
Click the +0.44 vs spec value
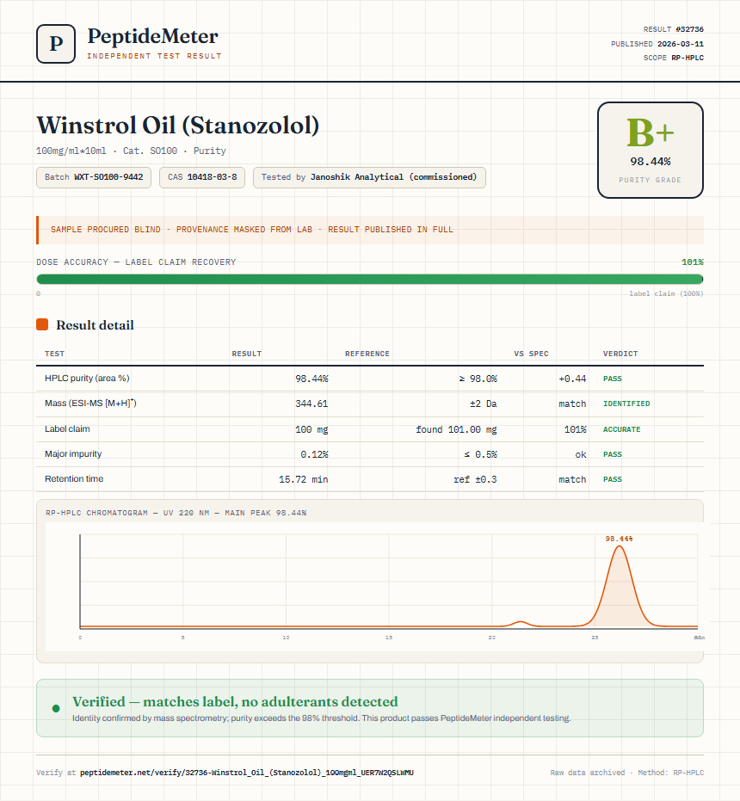point(572,379)
